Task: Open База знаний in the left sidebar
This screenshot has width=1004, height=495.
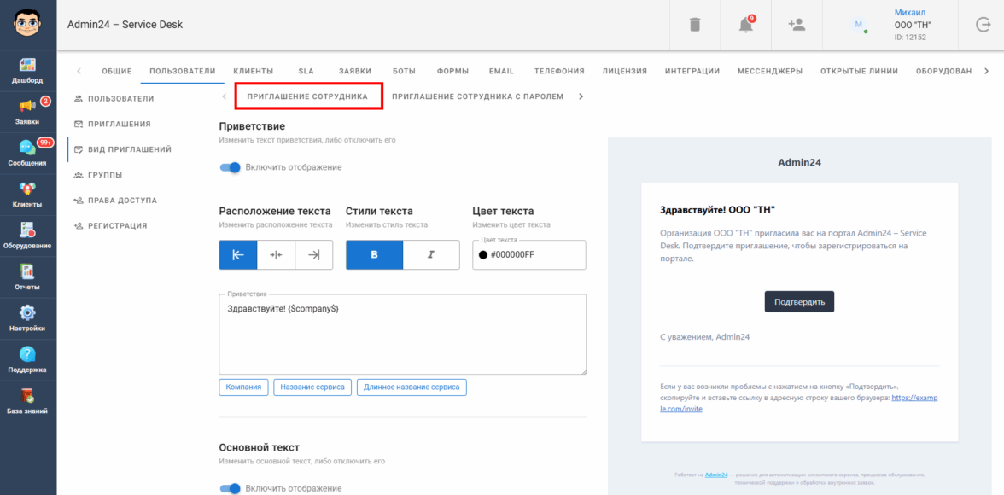Action: click(x=27, y=401)
